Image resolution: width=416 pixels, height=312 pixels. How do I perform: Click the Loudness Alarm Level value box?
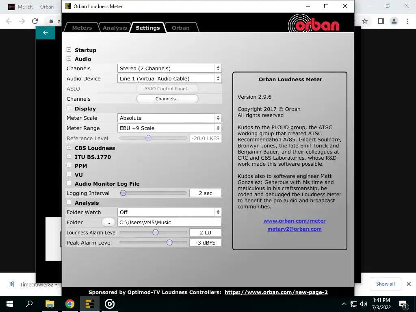[x=205, y=232]
